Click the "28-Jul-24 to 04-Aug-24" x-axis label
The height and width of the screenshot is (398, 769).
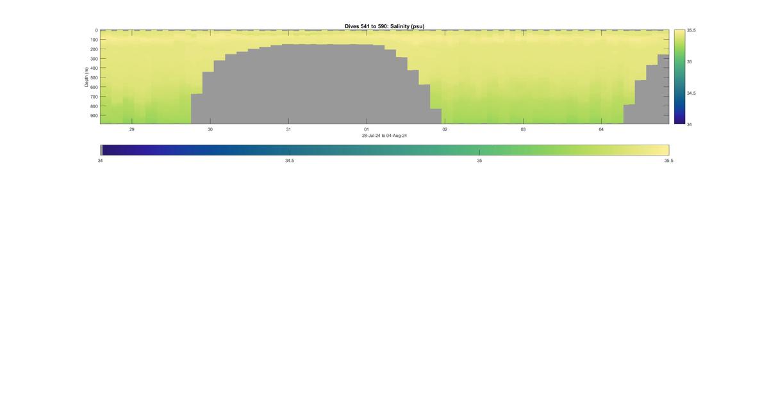coord(384,136)
